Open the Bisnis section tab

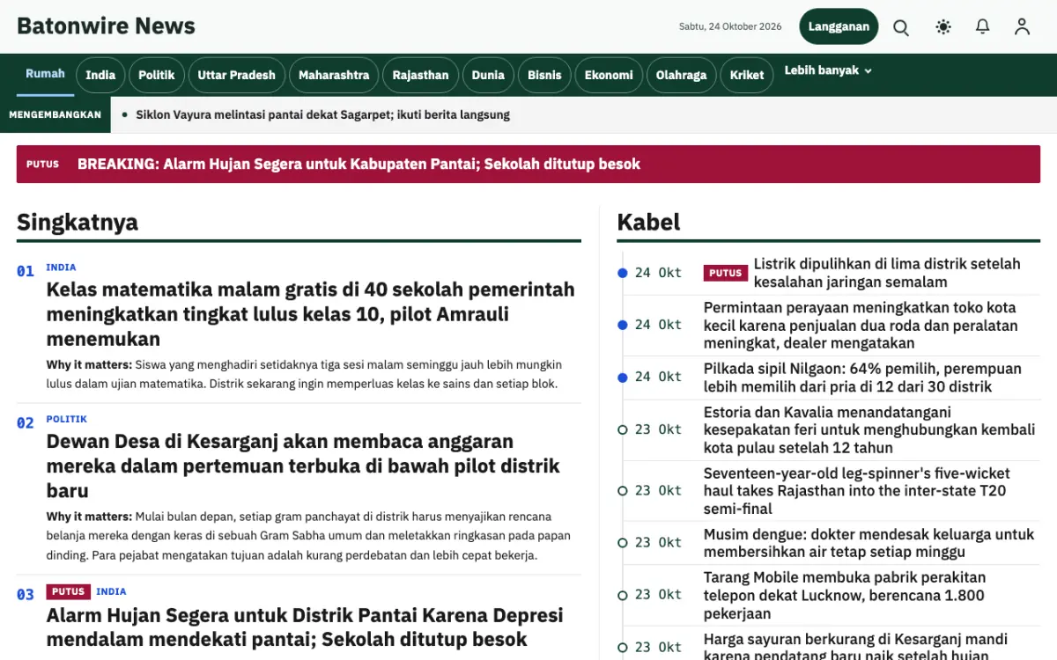pos(544,75)
